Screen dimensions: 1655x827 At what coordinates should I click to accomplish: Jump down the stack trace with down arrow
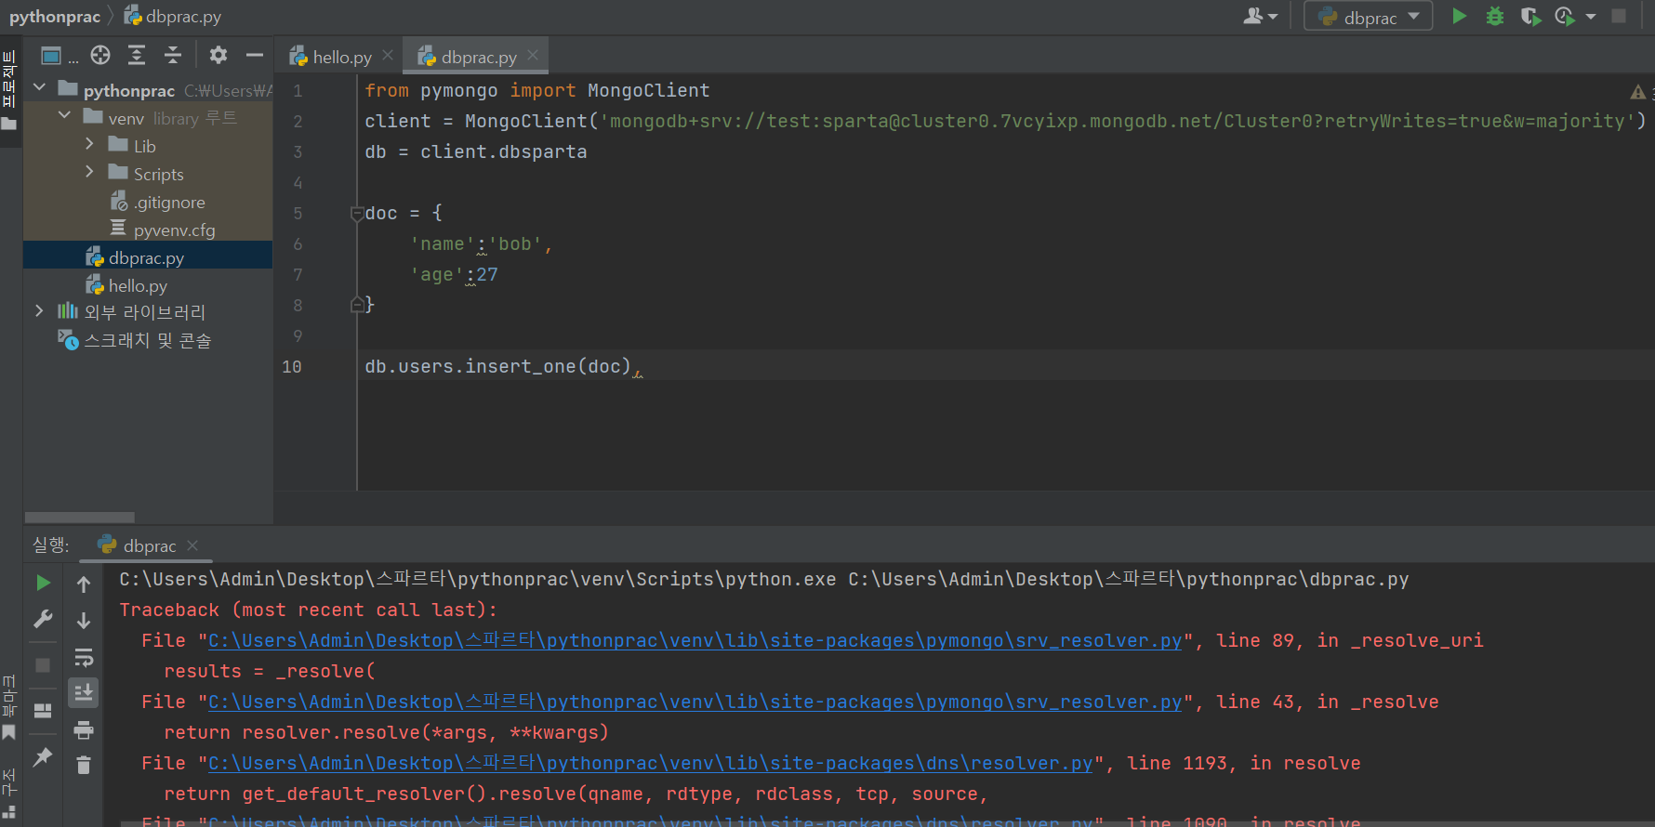(x=84, y=620)
